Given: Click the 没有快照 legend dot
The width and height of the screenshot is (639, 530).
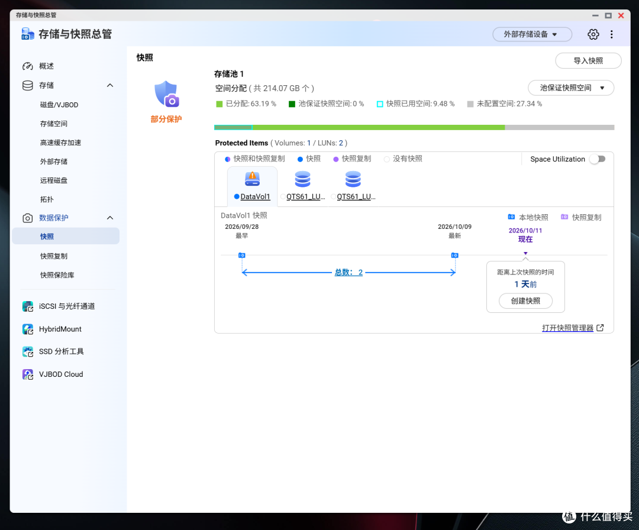Looking at the screenshot, I should pos(387,159).
